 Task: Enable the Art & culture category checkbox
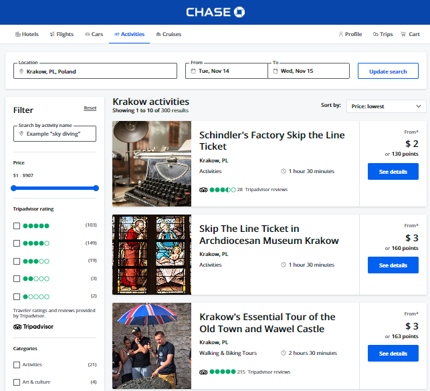pos(17,382)
